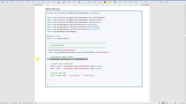
Task: Click the import AuthorBookDTO line
Action: coord(76,18)
